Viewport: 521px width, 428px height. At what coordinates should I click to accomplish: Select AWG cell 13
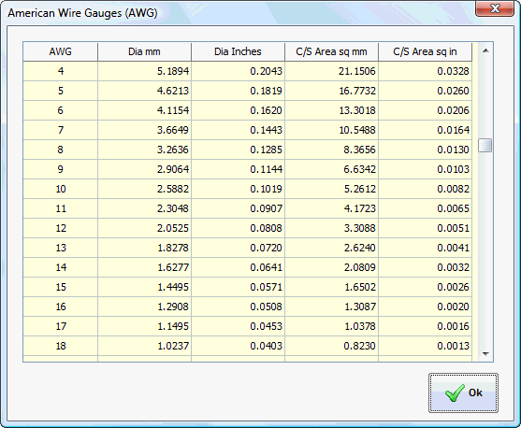pos(61,248)
